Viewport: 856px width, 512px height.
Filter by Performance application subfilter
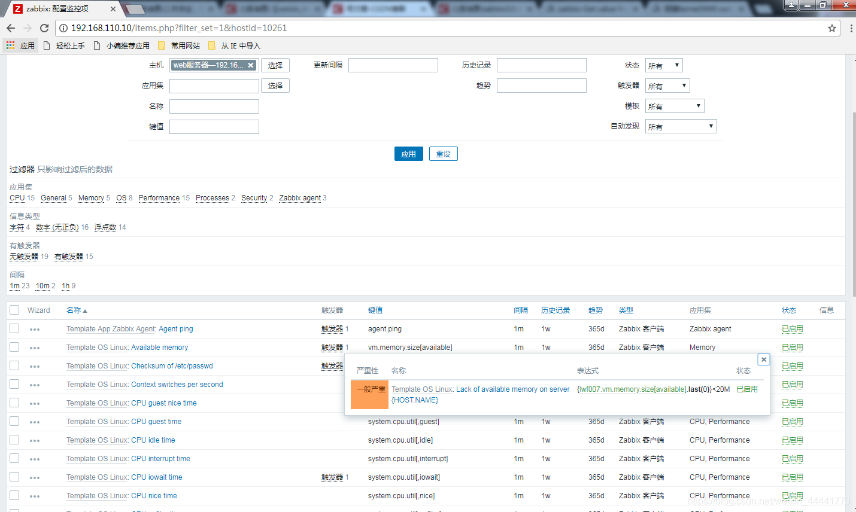pos(159,198)
